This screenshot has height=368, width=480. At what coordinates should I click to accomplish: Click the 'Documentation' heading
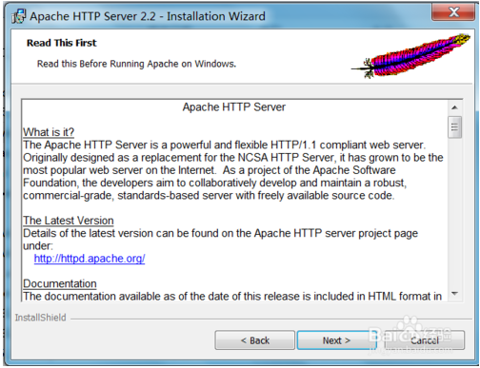click(x=60, y=283)
